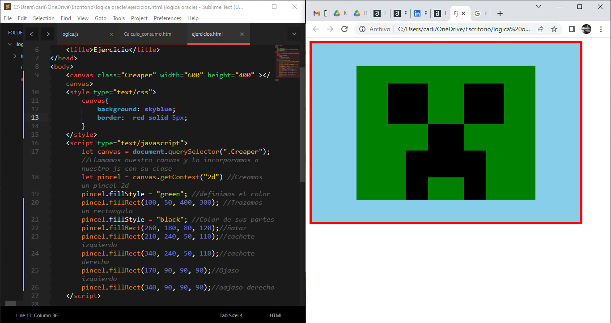Open the second Google Drive tab in Chrome
This screenshot has height=323, width=611.
(x=357, y=13)
